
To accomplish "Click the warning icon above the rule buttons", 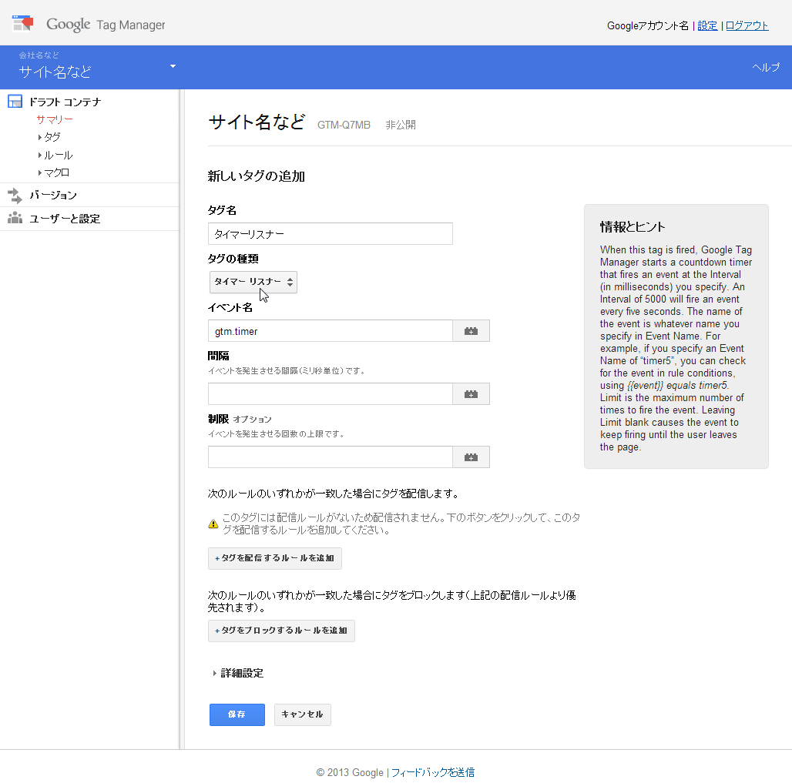I will [213, 522].
